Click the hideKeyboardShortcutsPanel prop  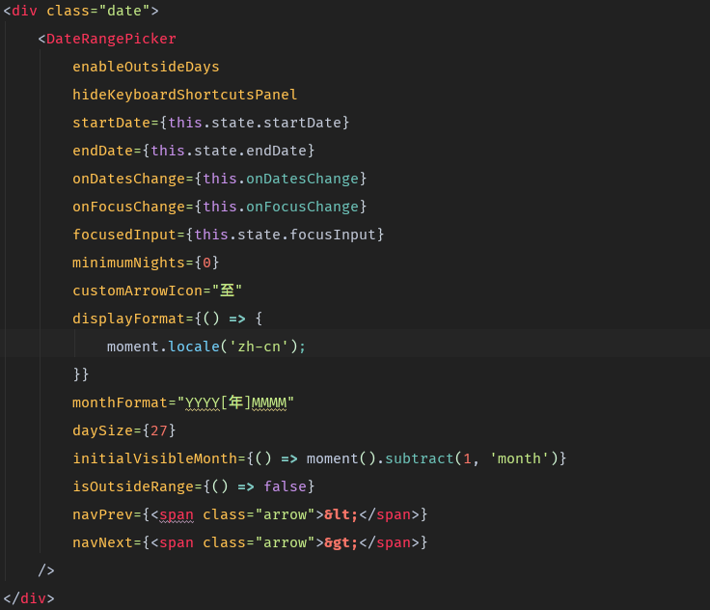pos(185,95)
